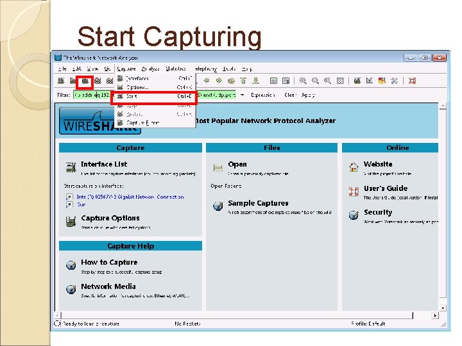
Task: Open capture options from the toolbar icon
Action: pyautogui.click(x=73, y=80)
